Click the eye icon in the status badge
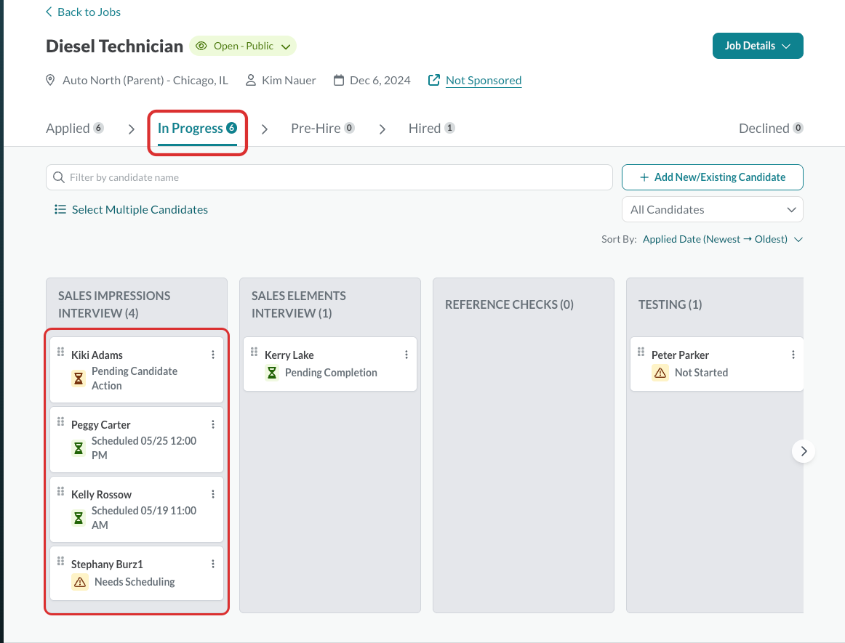The width and height of the screenshot is (845, 643). click(201, 46)
